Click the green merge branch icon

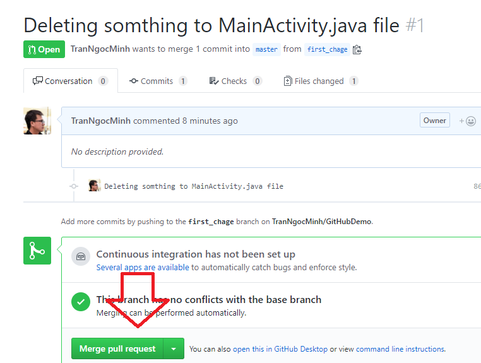click(x=37, y=251)
